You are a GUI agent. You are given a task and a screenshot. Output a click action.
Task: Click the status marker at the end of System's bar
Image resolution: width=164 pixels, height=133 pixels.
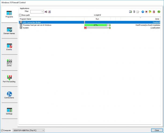coord(110,28)
